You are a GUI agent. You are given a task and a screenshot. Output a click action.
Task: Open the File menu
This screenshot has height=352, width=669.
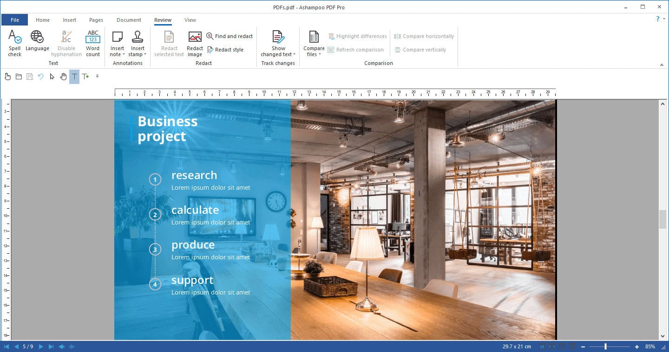pos(14,20)
